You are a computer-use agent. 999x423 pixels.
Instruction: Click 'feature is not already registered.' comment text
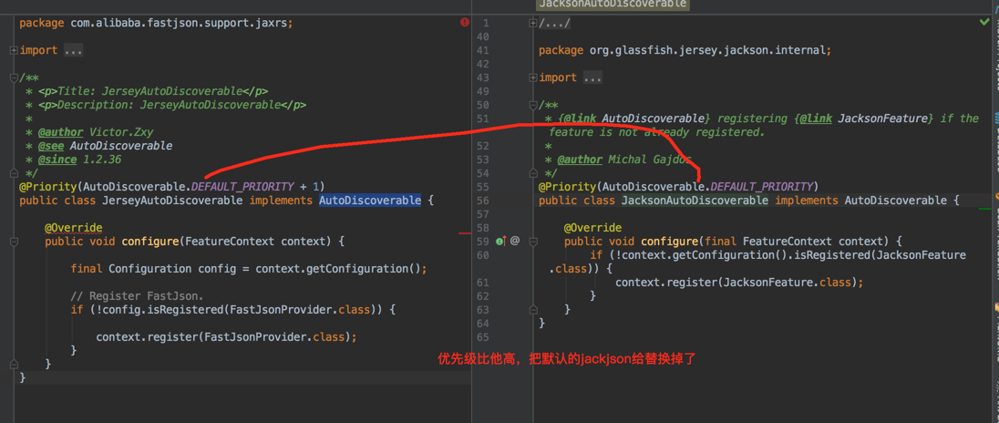[x=656, y=132]
